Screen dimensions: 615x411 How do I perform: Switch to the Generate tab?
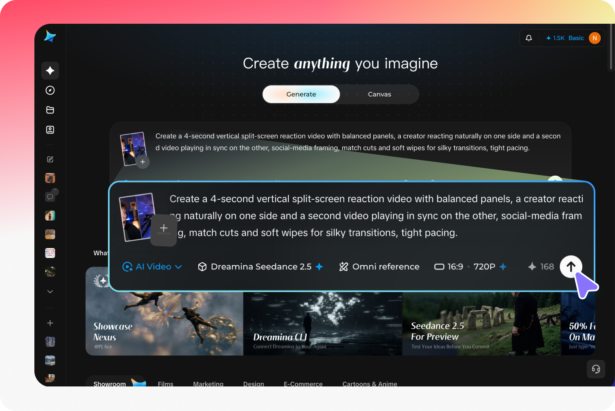coord(301,94)
